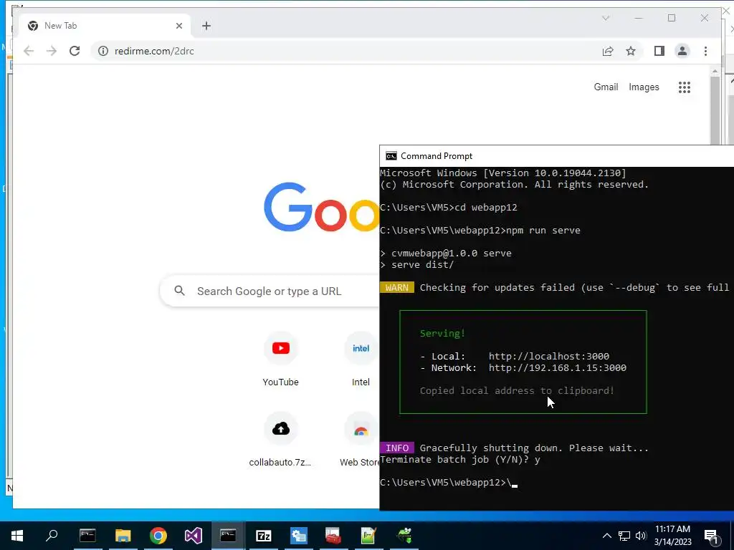
Task: Switch to the active Command Prompt taskbar icon
Action: tap(228, 536)
